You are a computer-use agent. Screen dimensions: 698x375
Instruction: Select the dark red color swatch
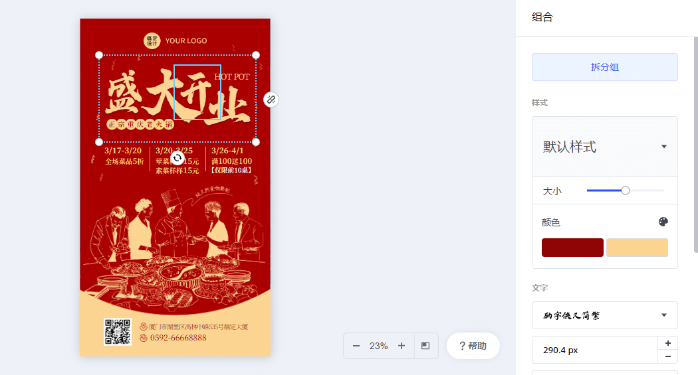(572, 248)
